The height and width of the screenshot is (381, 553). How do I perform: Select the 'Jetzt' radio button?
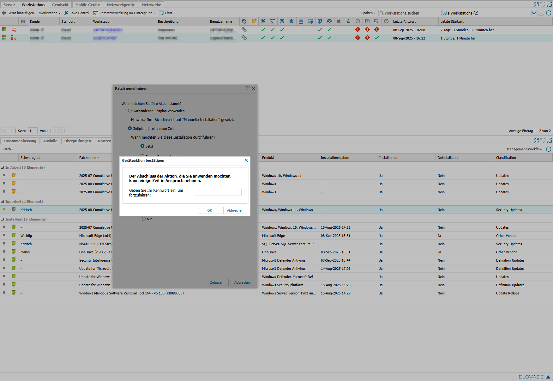coord(142,146)
